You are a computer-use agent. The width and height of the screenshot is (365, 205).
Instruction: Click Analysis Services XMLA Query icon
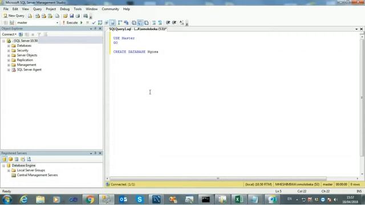pyautogui.click(x=50, y=16)
